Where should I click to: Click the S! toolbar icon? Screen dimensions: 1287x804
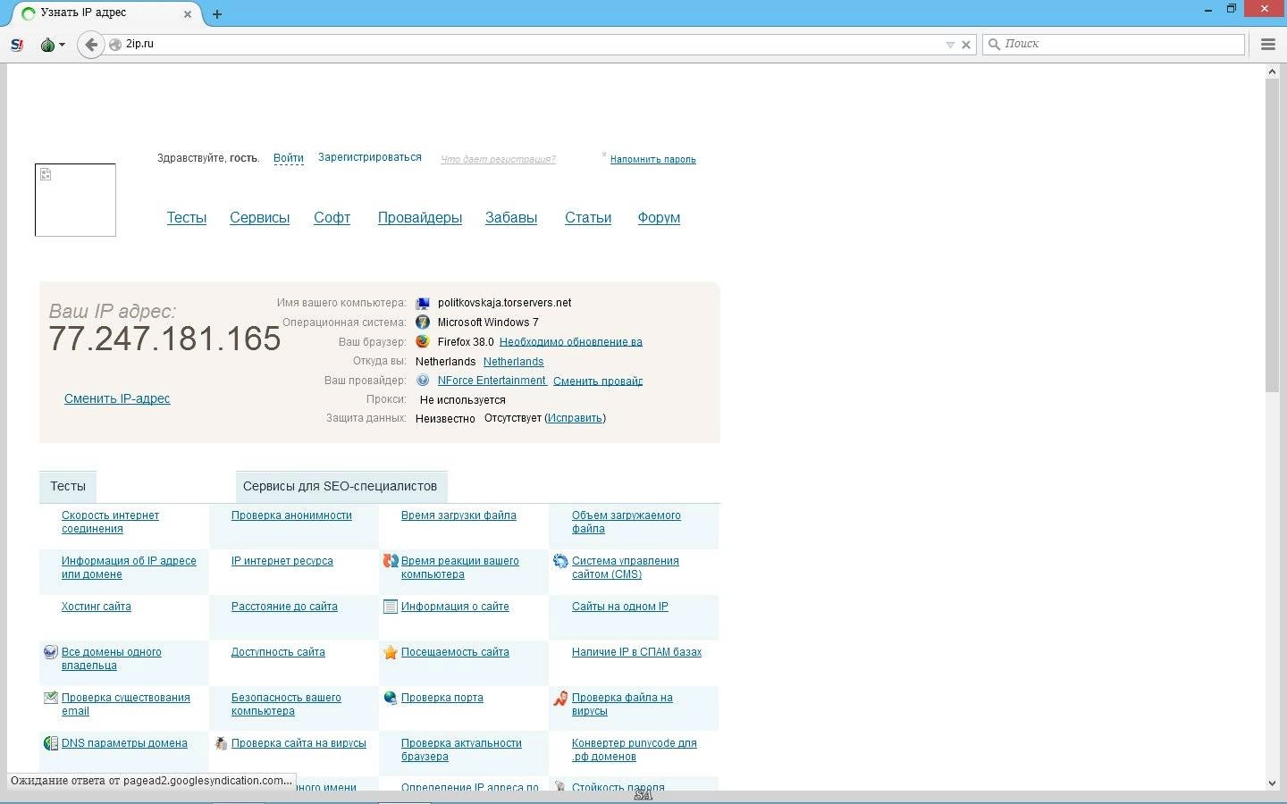tap(17, 44)
